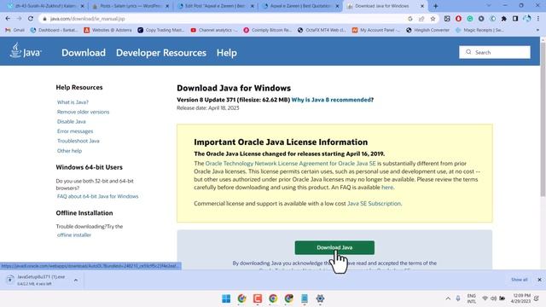
Task: Open the tab search dropdown chevron
Action: (489, 6)
